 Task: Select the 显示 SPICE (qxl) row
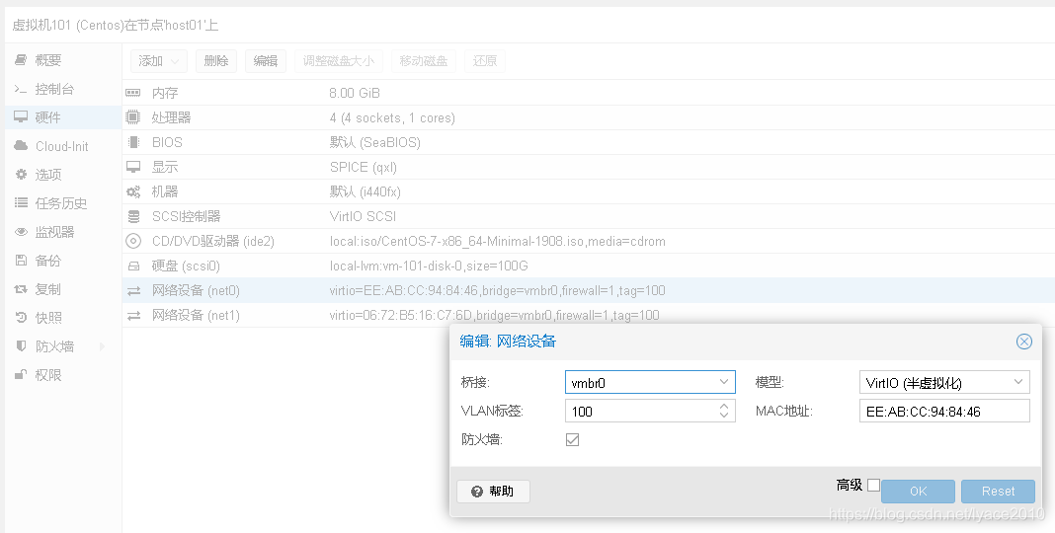[589, 167]
